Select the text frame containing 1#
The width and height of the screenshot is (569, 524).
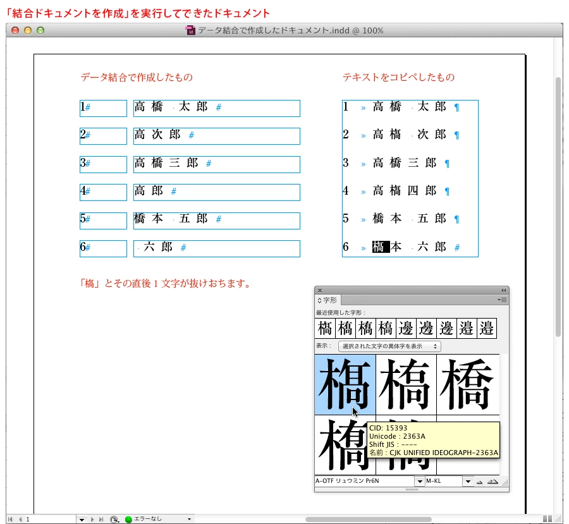coord(104,109)
